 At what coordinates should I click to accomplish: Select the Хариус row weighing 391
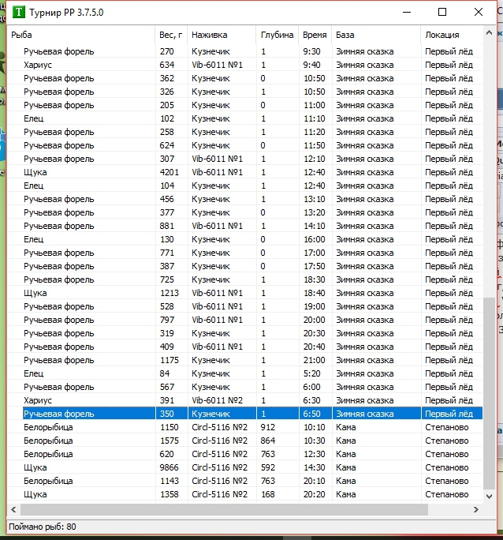(244, 400)
